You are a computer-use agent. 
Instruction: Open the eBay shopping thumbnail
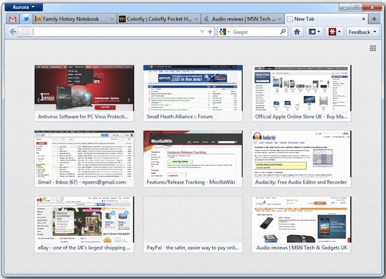pyautogui.click(x=84, y=219)
